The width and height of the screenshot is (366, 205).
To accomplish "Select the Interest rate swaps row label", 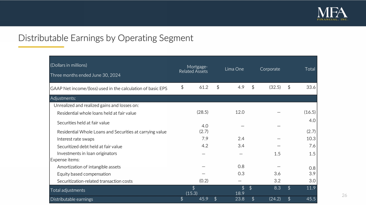I will [76, 139].
